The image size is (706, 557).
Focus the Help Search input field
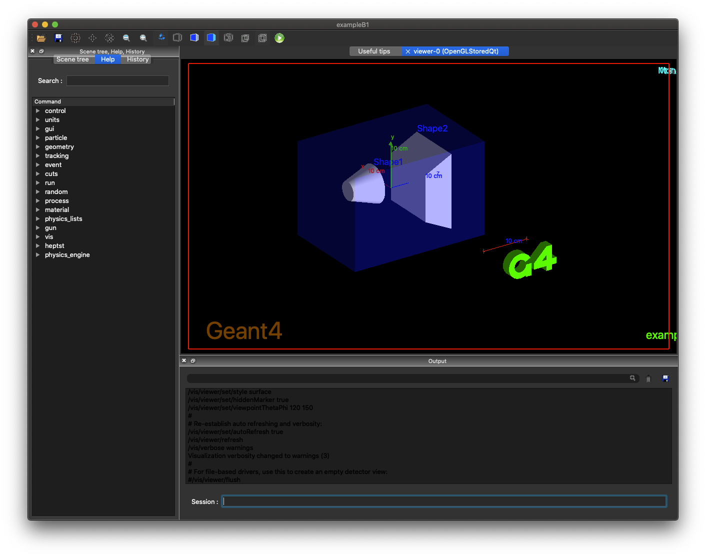[117, 80]
